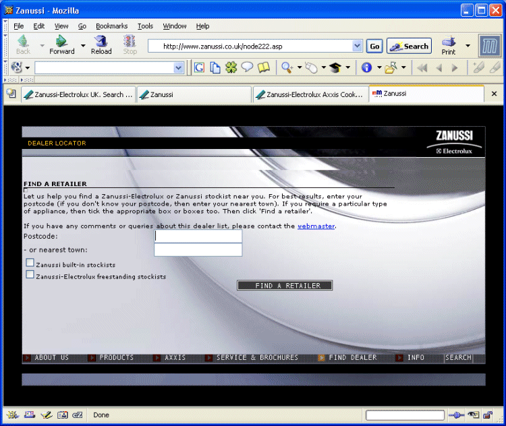Open the Forward history dropdown arrow
506x426 pixels.
(82, 45)
